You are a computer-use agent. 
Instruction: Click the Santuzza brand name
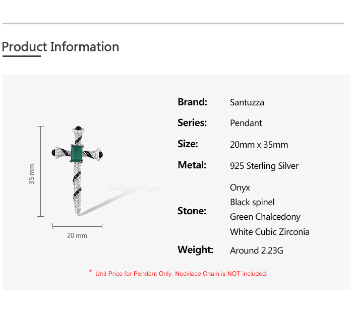pyautogui.click(x=247, y=102)
